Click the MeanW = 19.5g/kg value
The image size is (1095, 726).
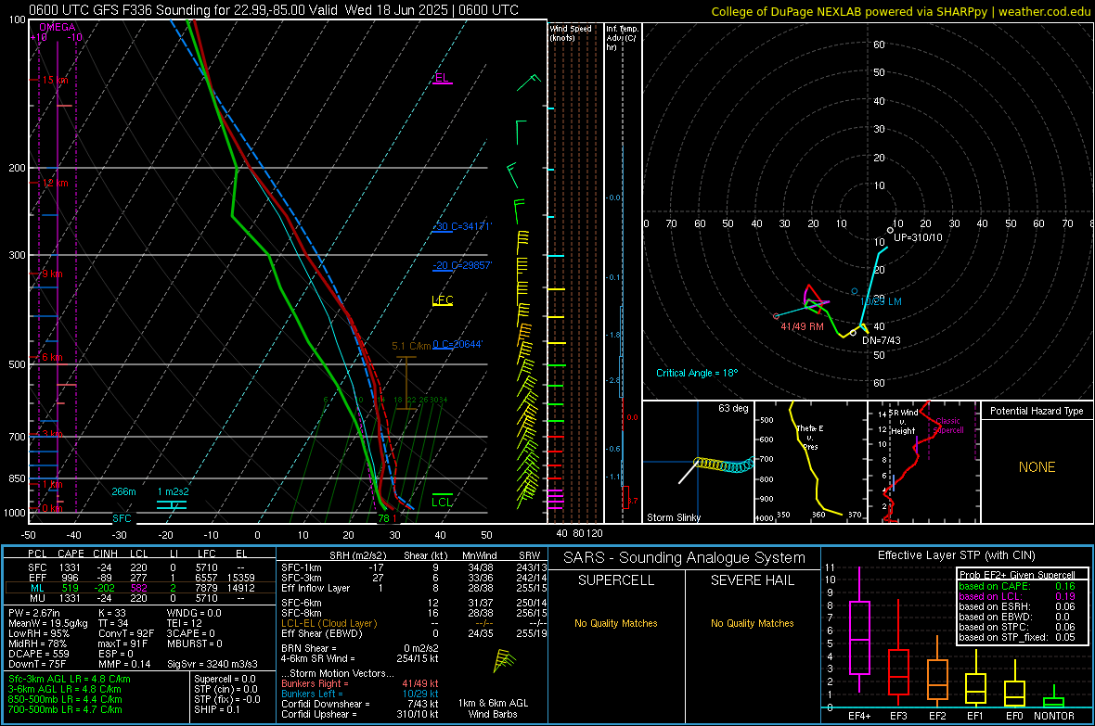(x=48, y=623)
